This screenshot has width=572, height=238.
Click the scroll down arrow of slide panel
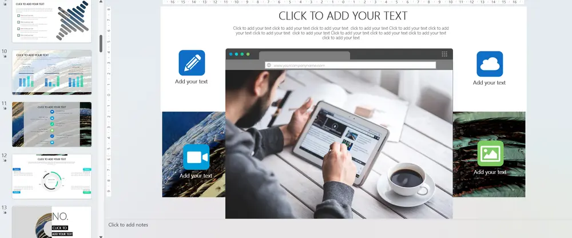coord(101,236)
